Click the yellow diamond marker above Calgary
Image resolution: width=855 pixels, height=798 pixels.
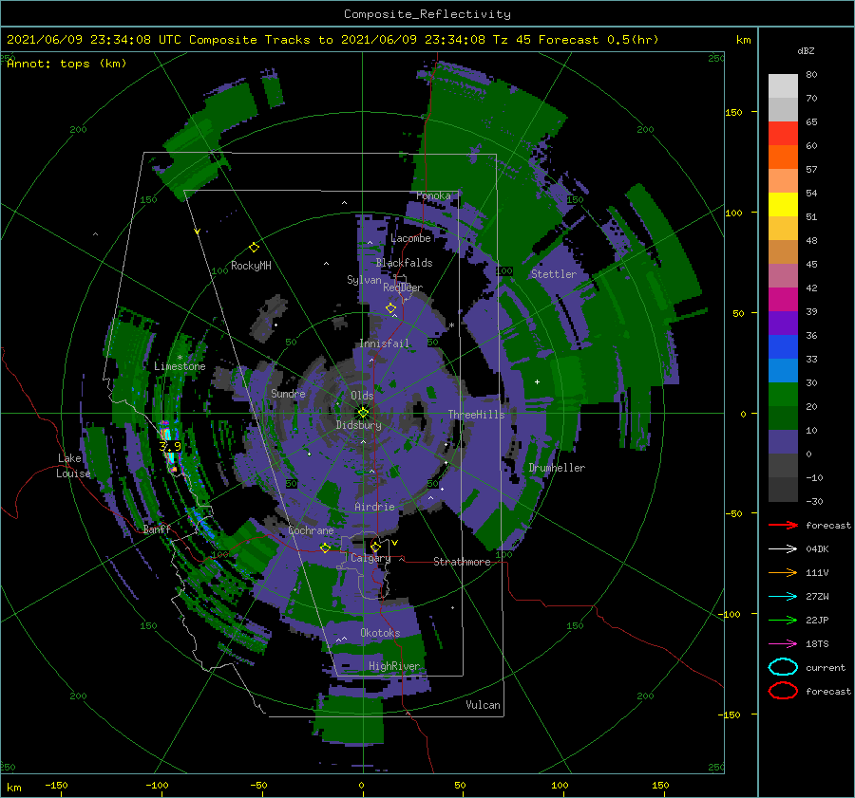click(375, 547)
